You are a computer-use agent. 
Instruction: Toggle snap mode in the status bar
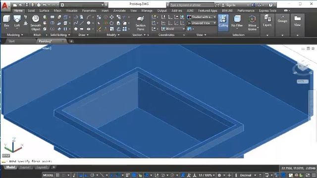(x=64, y=175)
